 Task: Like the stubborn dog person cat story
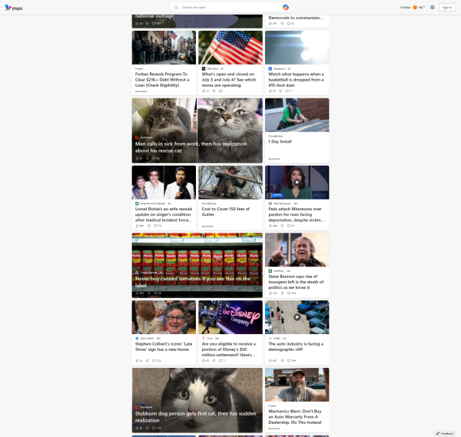point(139,428)
